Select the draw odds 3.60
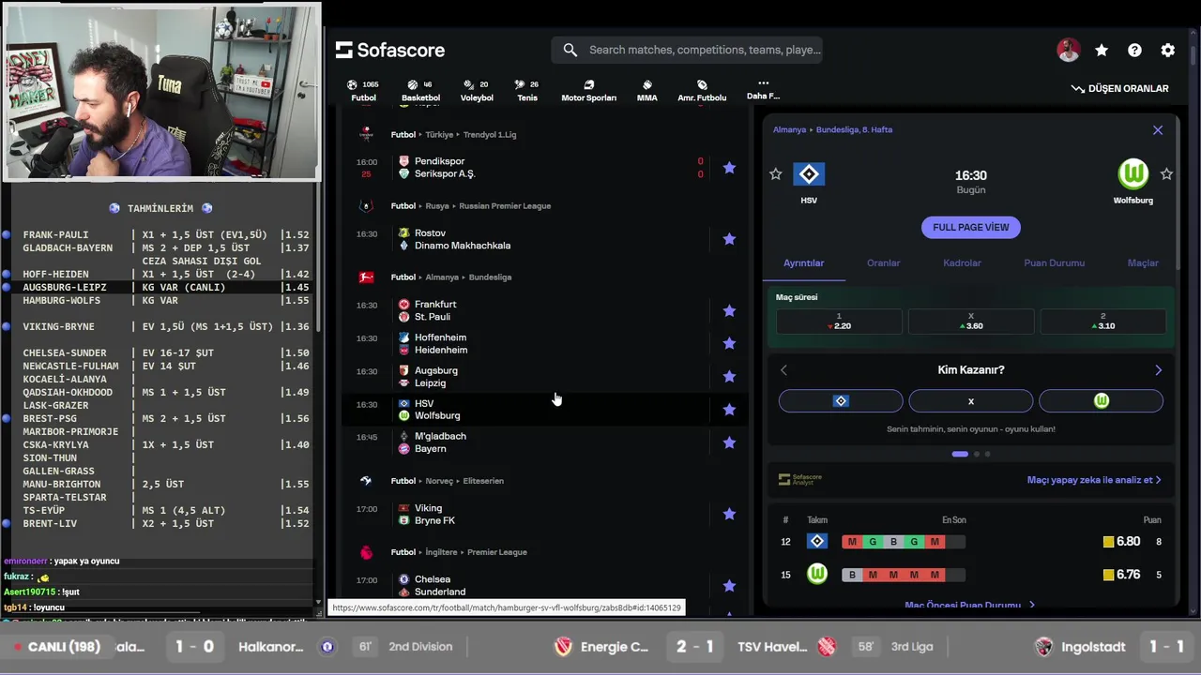The height and width of the screenshot is (675, 1201). click(971, 322)
